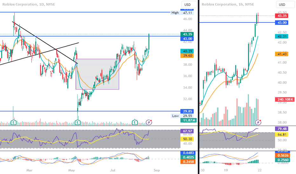Click the 64.81 RSI average label on hourly chart
The image size is (296, 174).
(x=282, y=135)
